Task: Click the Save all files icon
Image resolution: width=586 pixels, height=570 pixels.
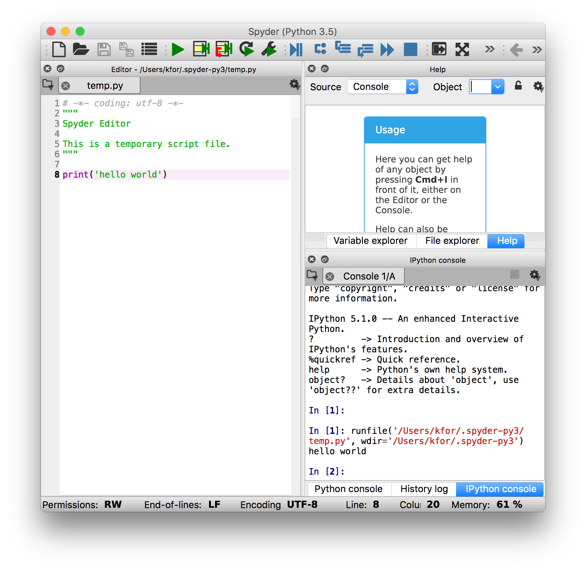Action: click(126, 50)
